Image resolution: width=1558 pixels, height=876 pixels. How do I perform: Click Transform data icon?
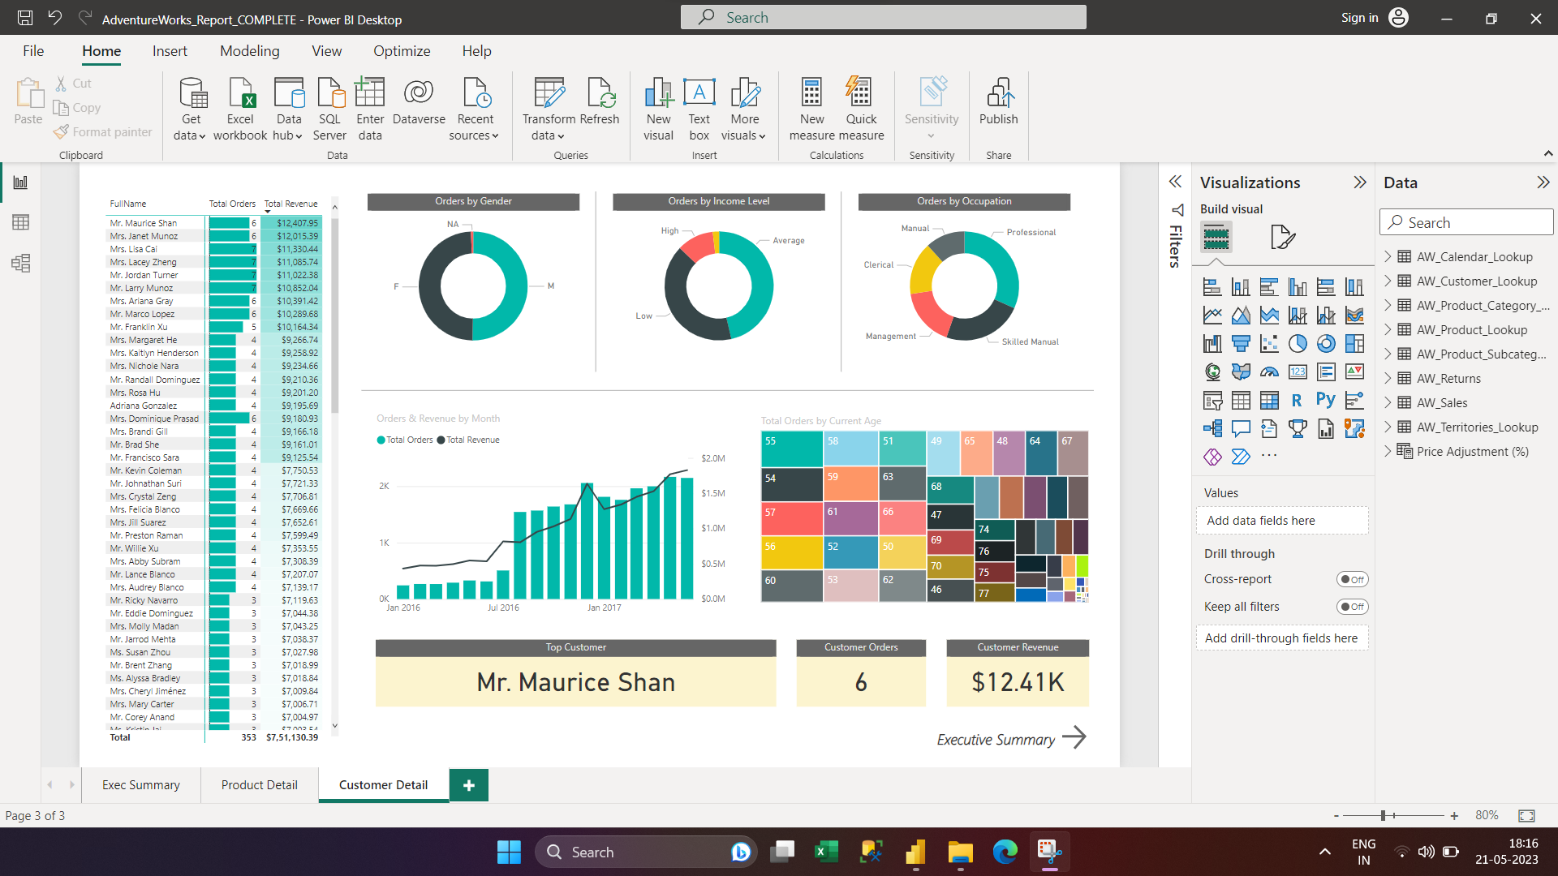click(549, 92)
